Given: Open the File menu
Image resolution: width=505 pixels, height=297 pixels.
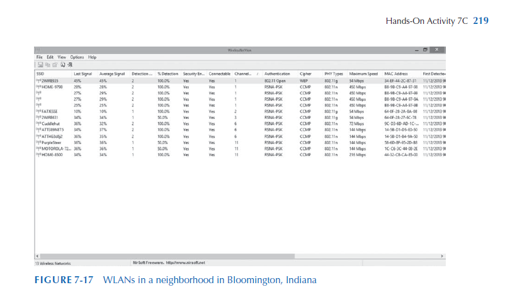Looking at the screenshot, I should pyautogui.click(x=39, y=57).
